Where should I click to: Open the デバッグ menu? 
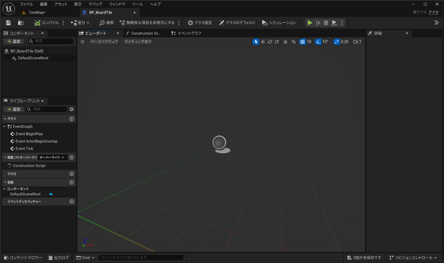tap(95, 4)
